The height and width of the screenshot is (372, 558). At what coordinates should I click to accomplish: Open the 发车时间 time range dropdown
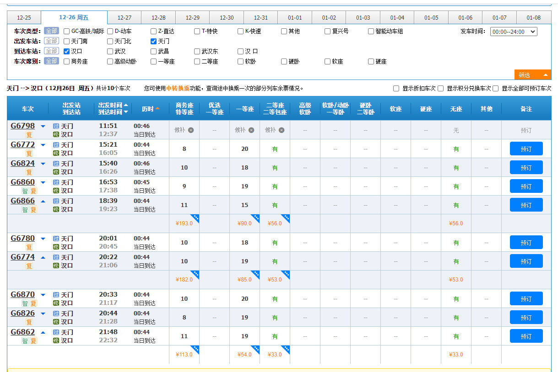click(x=513, y=32)
